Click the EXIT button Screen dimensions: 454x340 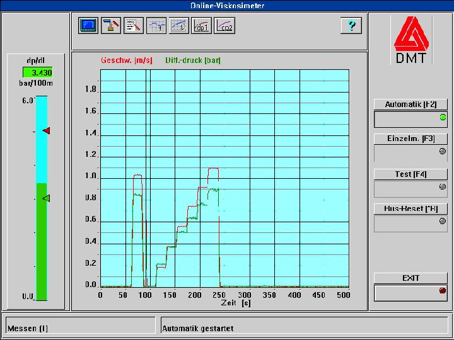point(410,278)
